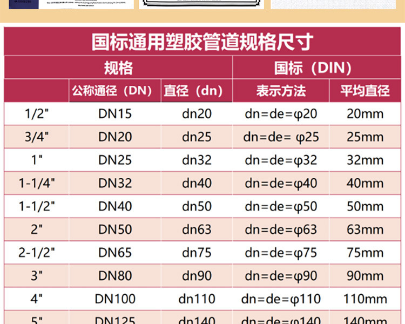
Task: Select the DN15 cell
Action: [x=115, y=114]
